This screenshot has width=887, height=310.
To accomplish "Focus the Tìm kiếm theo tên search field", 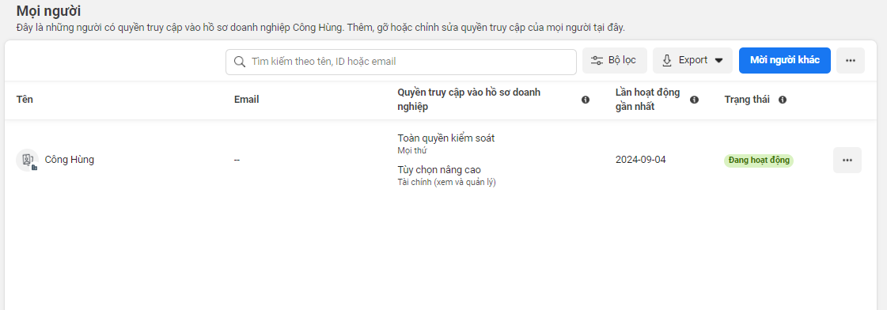I will click(x=401, y=62).
